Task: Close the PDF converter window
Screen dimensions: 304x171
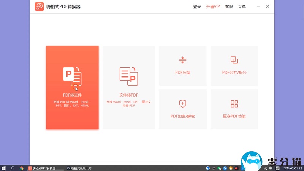Action: [268, 6]
